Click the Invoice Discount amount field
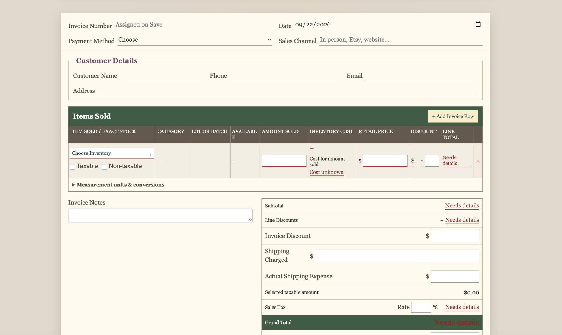Viewport: 562px width, 335px height. 455,236
